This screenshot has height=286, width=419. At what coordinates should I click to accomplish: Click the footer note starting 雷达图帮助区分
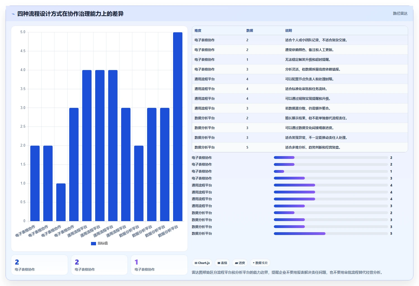click(x=287, y=272)
